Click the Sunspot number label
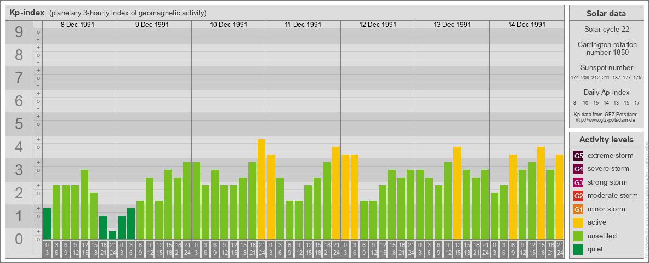This screenshot has width=649, height=263. [606, 68]
